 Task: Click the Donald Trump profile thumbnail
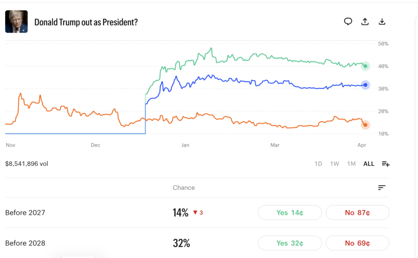(x=16, y=22)
